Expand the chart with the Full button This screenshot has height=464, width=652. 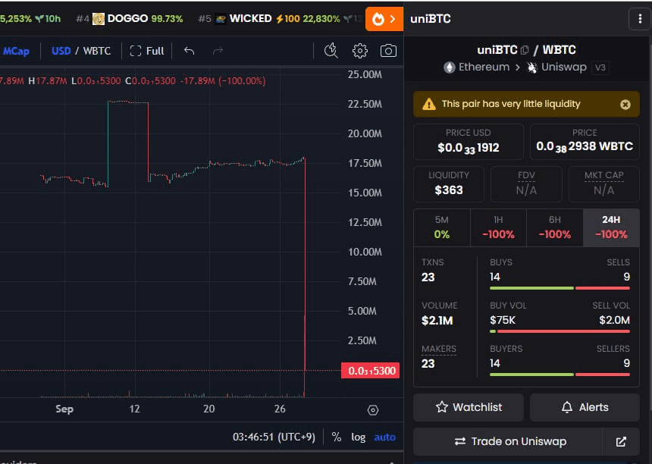tap(147, 51)
